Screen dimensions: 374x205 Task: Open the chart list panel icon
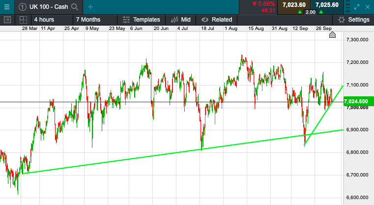[7, 20]
